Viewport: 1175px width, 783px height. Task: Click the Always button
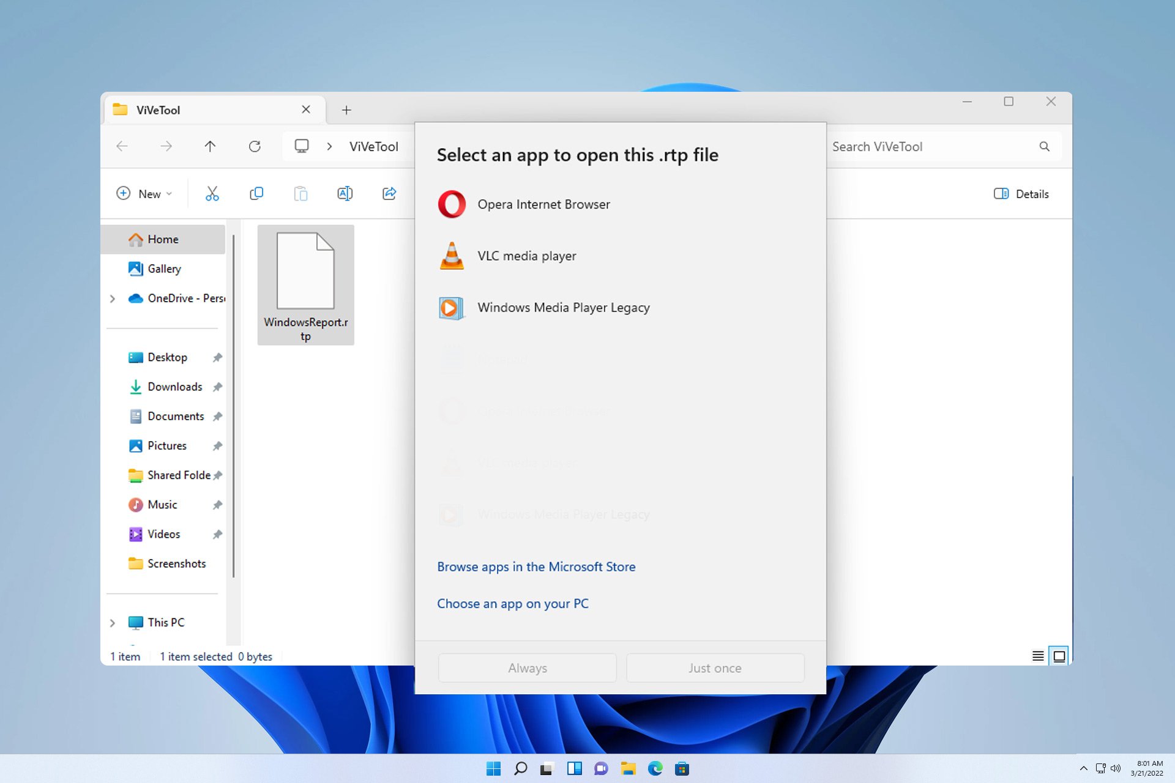click(527, 668)
